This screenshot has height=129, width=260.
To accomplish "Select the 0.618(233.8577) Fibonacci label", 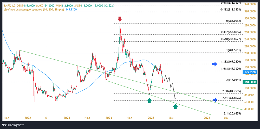I will pyautogui.click(x=231, y=39).
